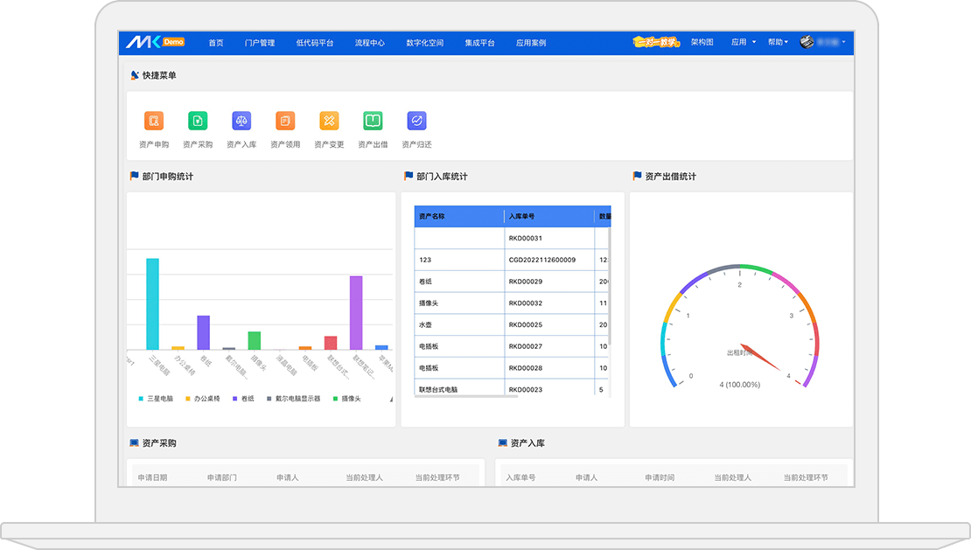This screenshot has height=550, width=971.
Task: Open the 资产入库 scales icon
Action: pyautogui.click(x=241, y=122)
